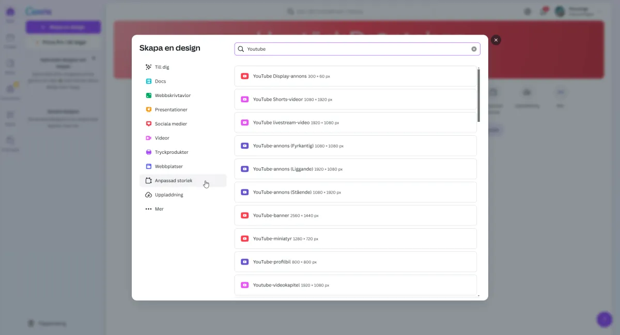Screen dimensions: 620x335
Task: Click the results list scrollbar thumb
Action: coord(478,95)
